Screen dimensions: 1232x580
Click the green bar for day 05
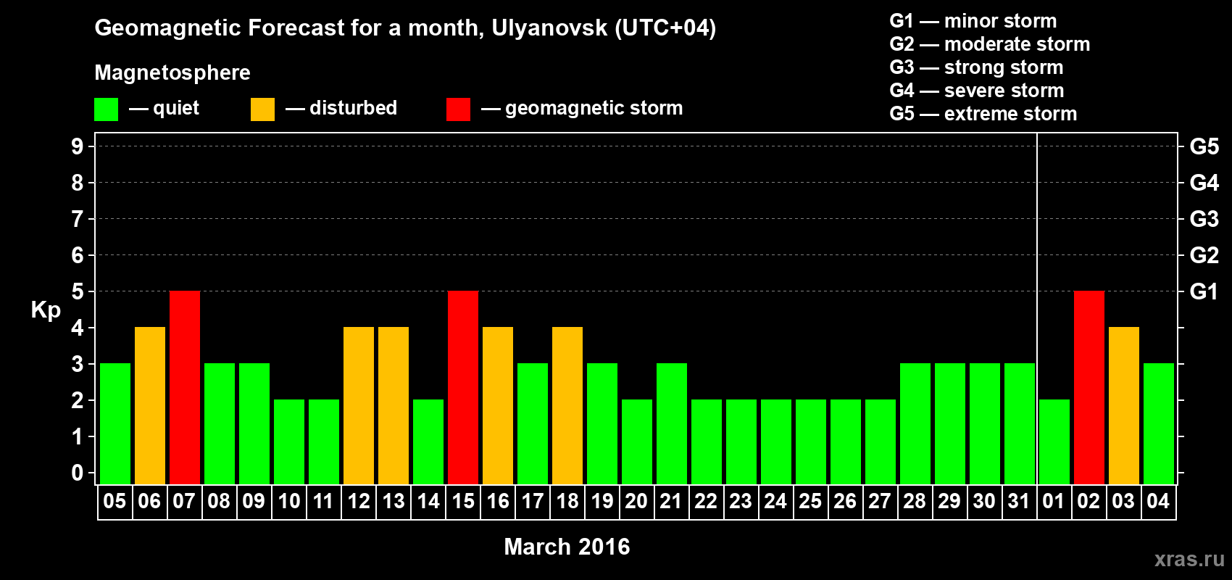point(115,423)
